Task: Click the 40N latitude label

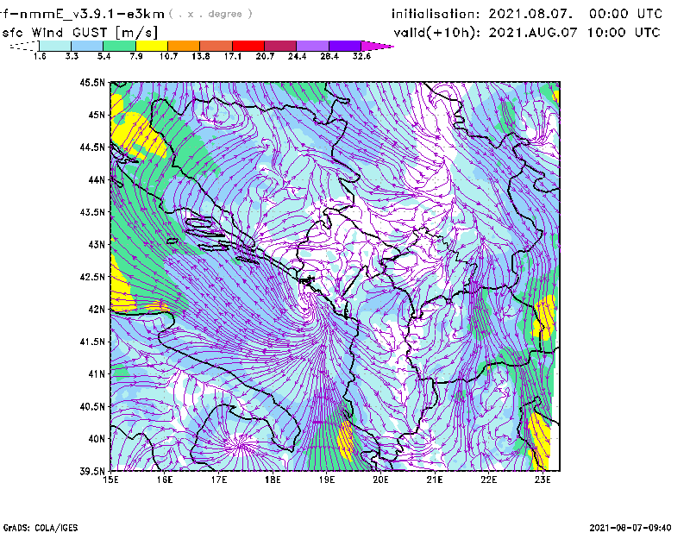Action: pos(97,439)
